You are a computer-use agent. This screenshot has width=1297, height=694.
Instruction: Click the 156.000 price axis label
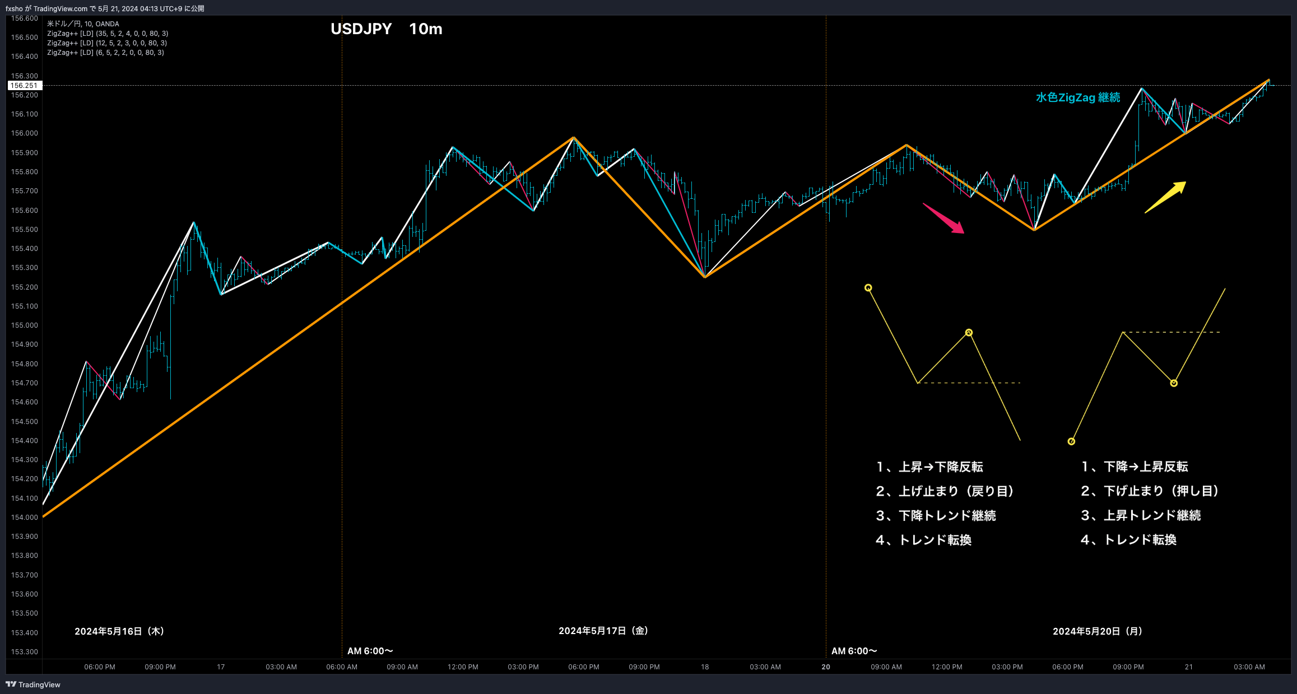click(25, 133)
